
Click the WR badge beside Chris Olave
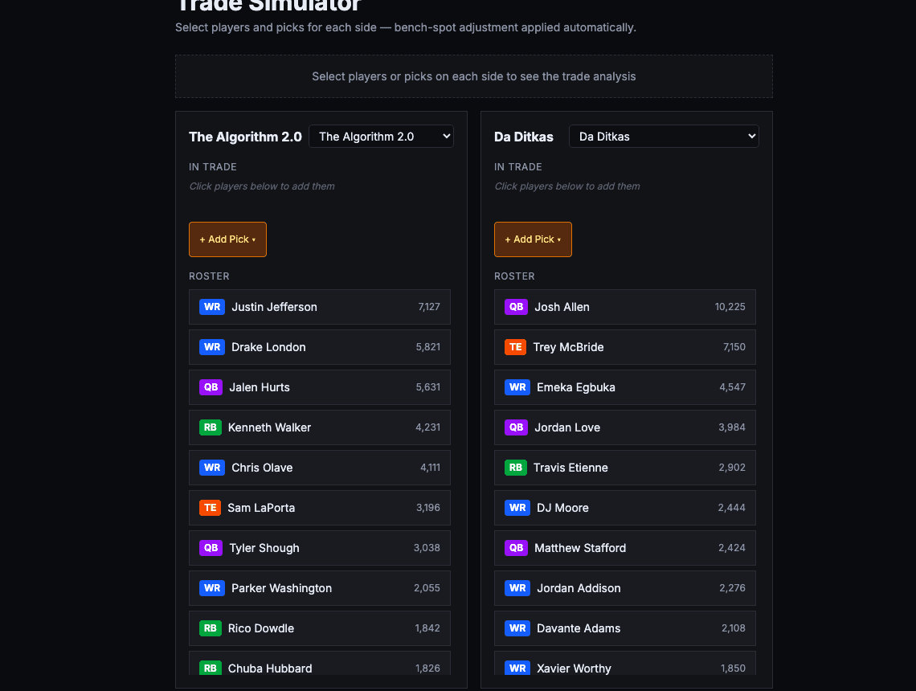(x=212, y=468)
